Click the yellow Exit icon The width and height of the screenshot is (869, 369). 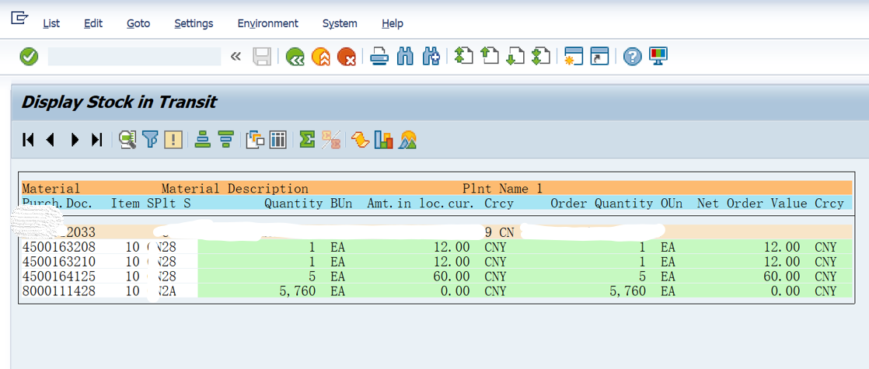coord(321,57)
